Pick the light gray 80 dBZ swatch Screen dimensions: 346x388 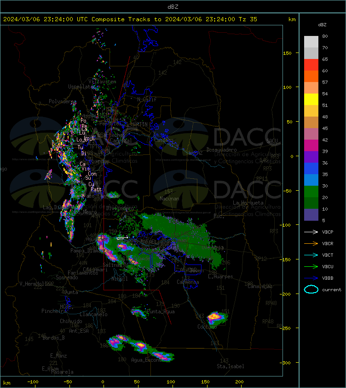coord(311,42)
